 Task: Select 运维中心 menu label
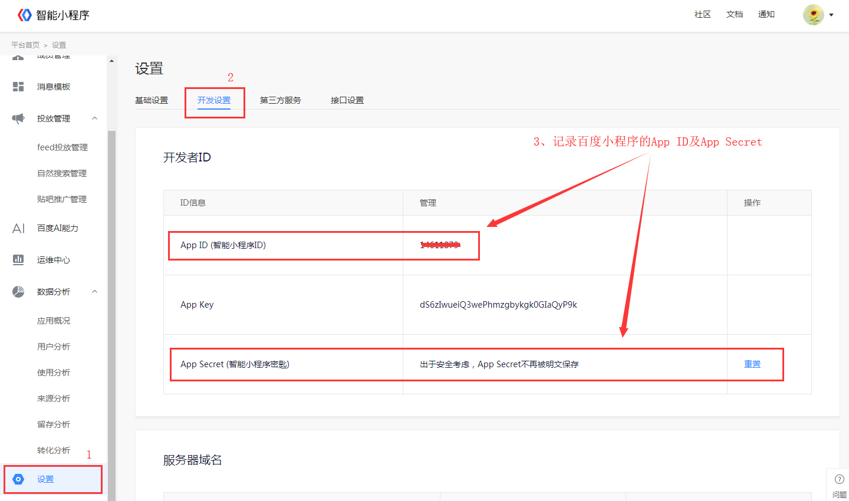tap(54, 260)
